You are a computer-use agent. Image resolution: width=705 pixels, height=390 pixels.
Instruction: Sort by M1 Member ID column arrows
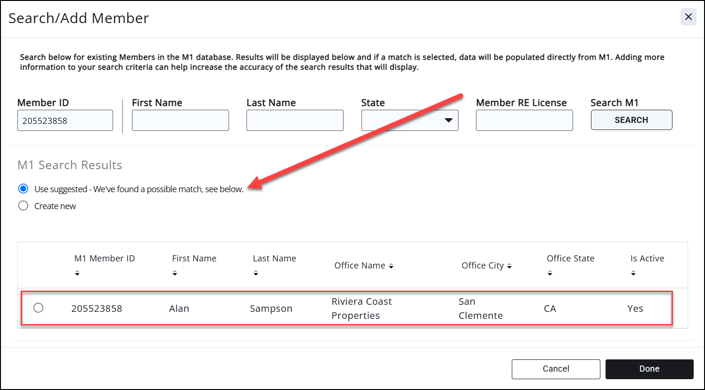click(77, 273)
